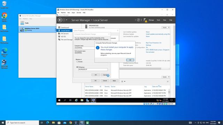Open guest Windows Start button
Screen dimensions: 223x125
pos(59,100)
